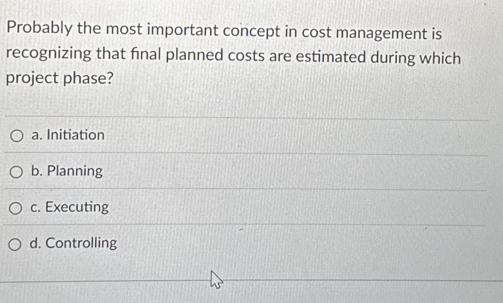Select the radio button for option d. Controlling
This screenshot has width=503, height=303.
pyautogui.click(x=16, y=244)
